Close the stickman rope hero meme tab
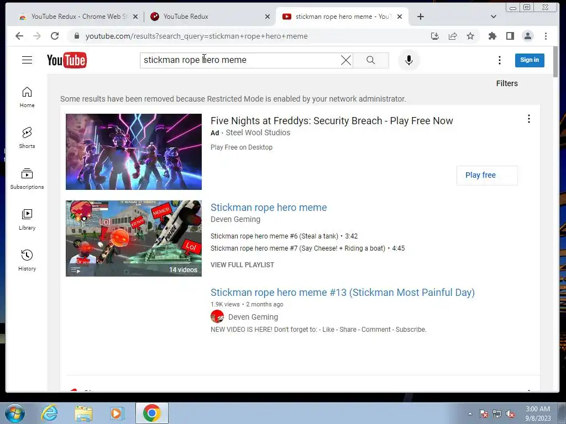The image size is (566, 424). click(400, 17)
